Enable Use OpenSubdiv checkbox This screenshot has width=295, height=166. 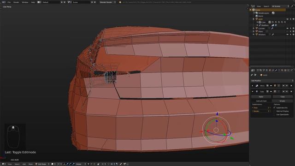(274, 114)
